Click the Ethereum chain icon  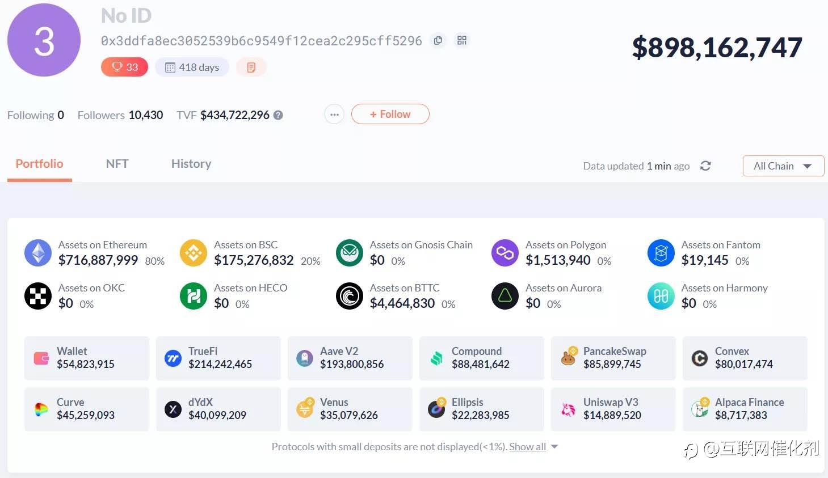click(x=38, y=253)
